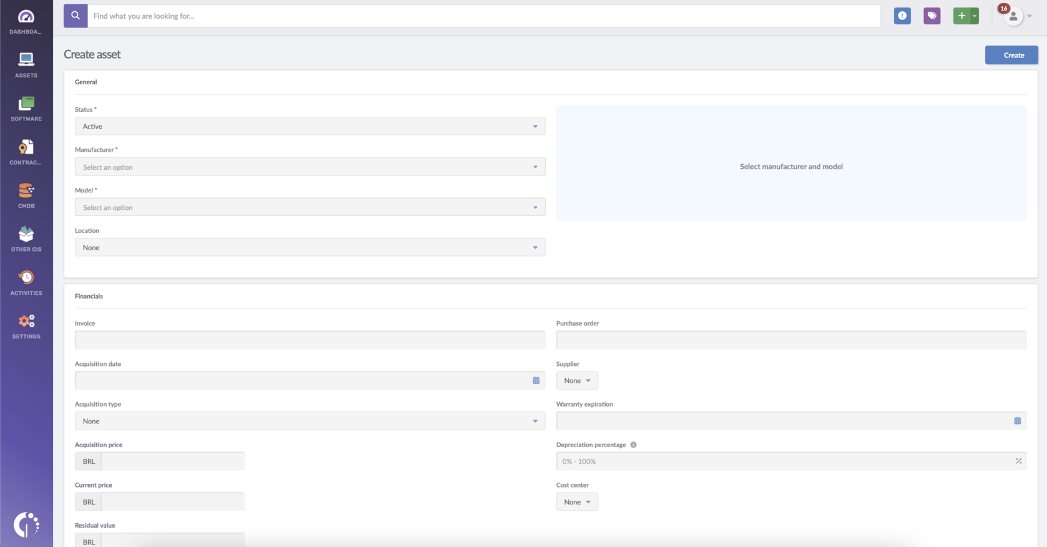
Task: Expand the Supplier None dropdown
Action: [x=577, y=380]
